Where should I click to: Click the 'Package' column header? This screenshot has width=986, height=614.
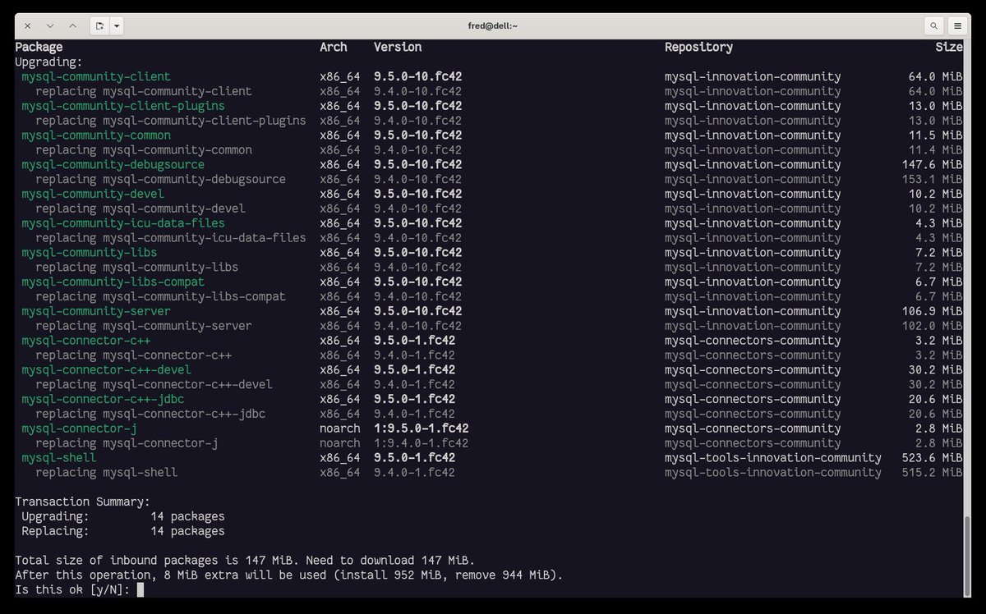(39, 47)
